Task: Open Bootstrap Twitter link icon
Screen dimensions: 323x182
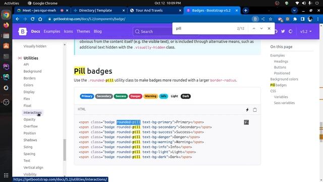Action: 283,31
